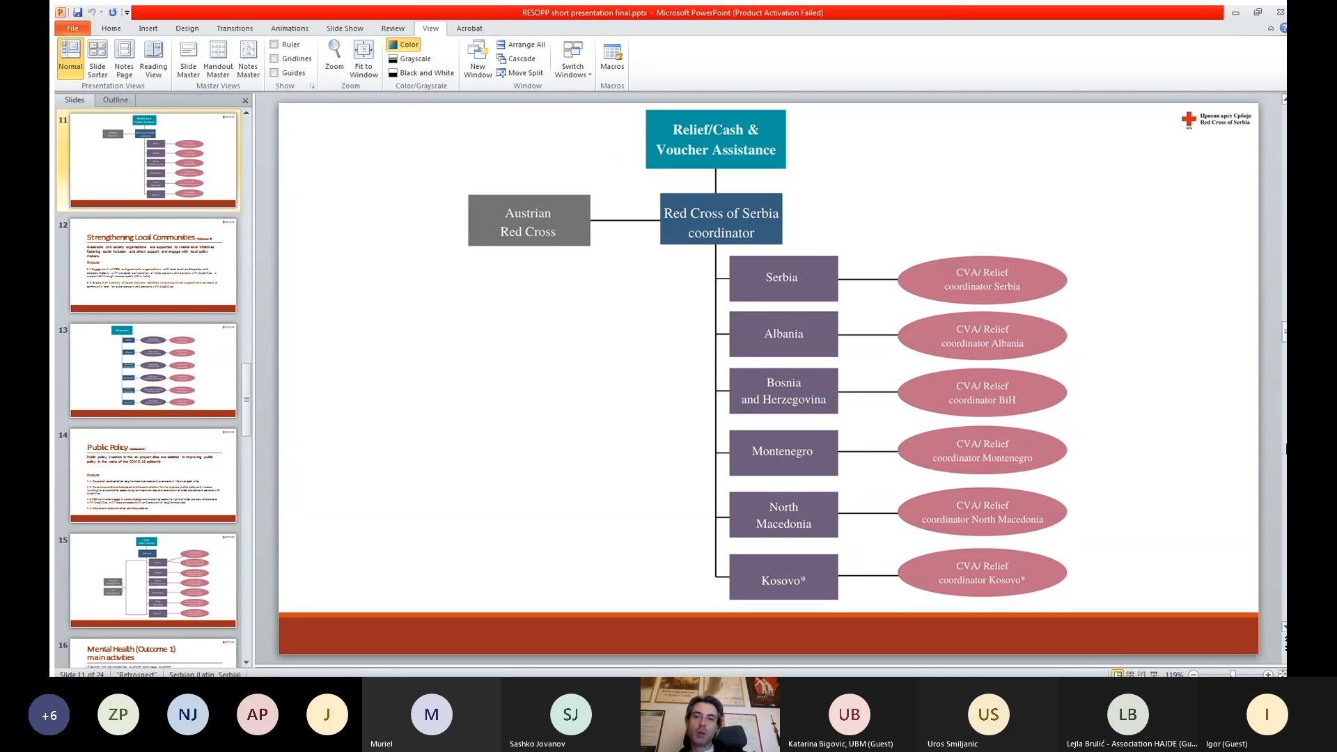
Task: Click Uros Smiljanic's participant avatar
Action: [988, 714]
